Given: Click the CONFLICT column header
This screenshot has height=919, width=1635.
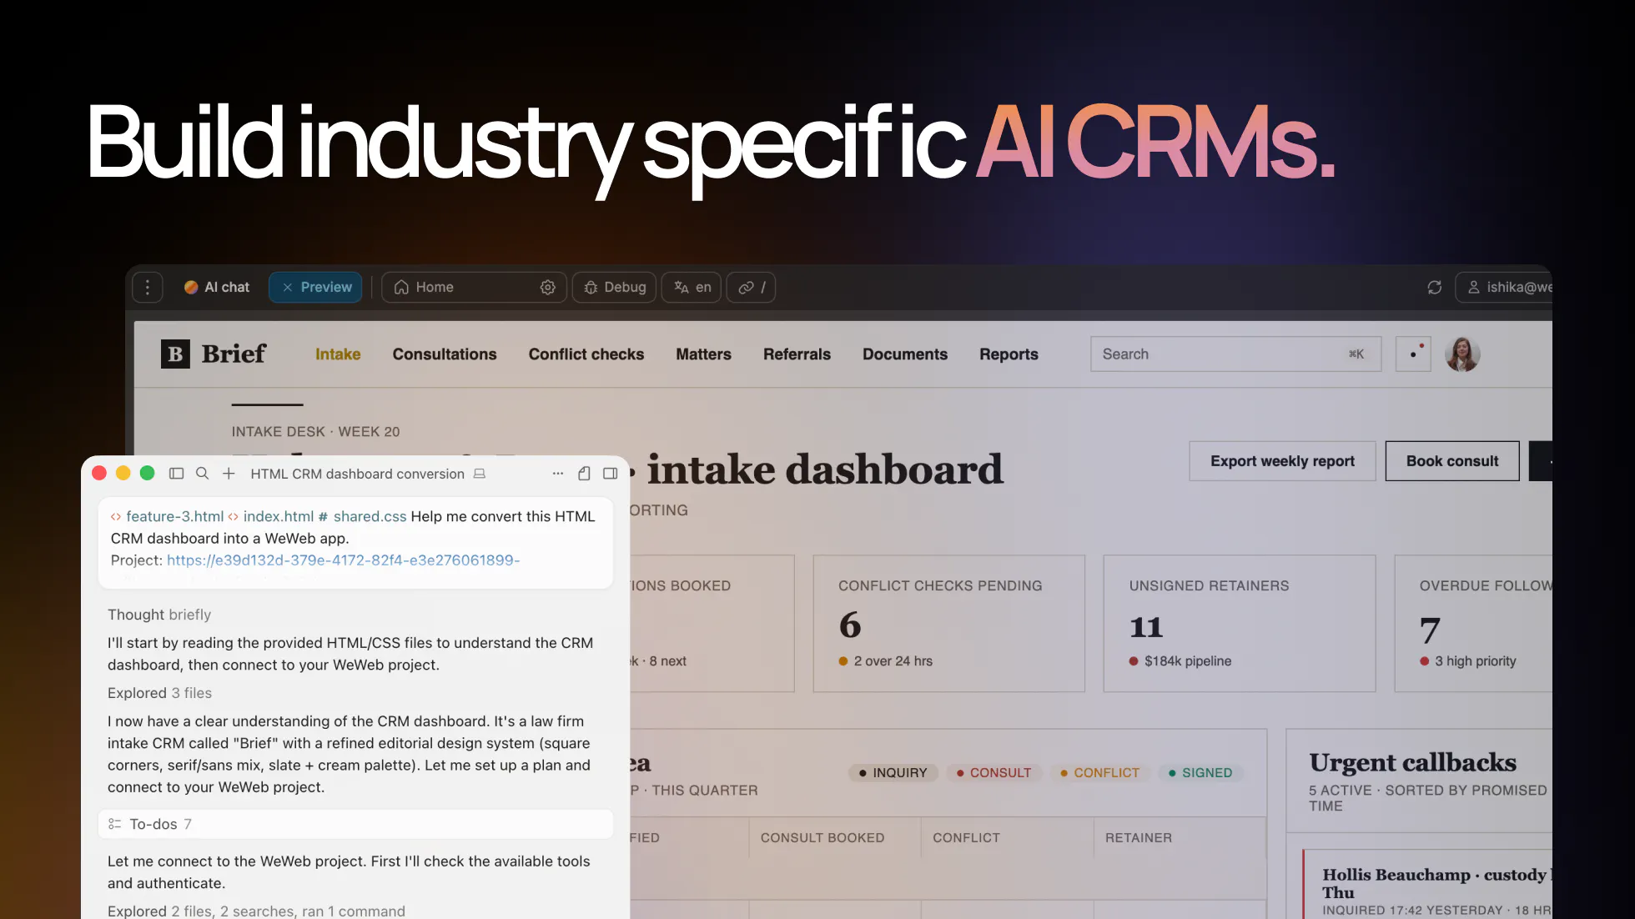Looking at the screenshot, I should pyautogui.click(x=966, y=837).
